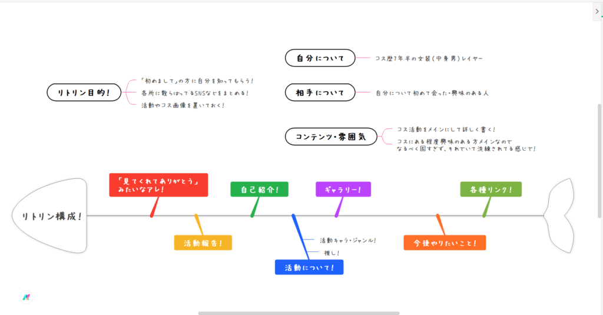The width and height of the screenshot is (603, 315).
Task: Select the fishbone tail shape
Action: click(561, 215)
